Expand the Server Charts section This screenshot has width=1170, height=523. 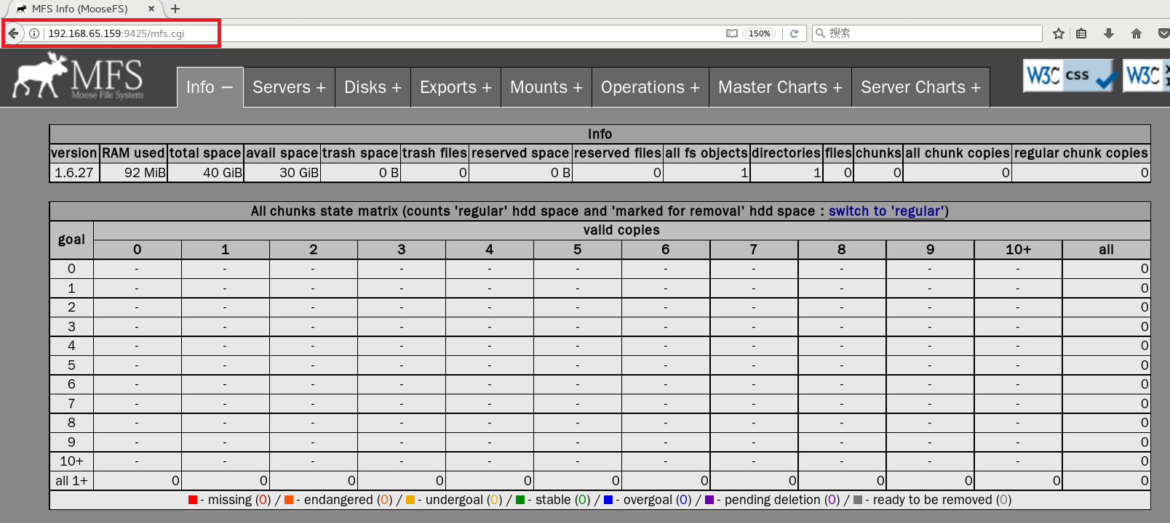[920, 87]
